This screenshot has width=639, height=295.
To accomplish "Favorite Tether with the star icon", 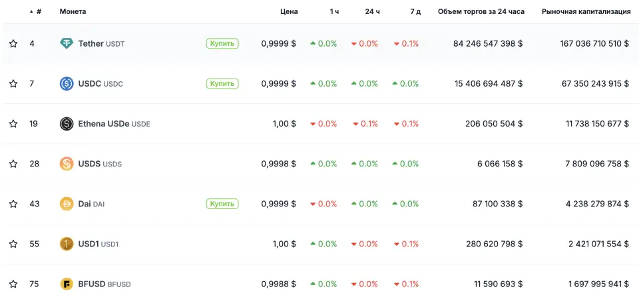I will tap(13, 44).
